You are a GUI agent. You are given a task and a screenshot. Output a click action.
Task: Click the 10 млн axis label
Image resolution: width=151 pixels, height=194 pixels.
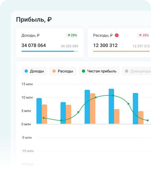27,98
